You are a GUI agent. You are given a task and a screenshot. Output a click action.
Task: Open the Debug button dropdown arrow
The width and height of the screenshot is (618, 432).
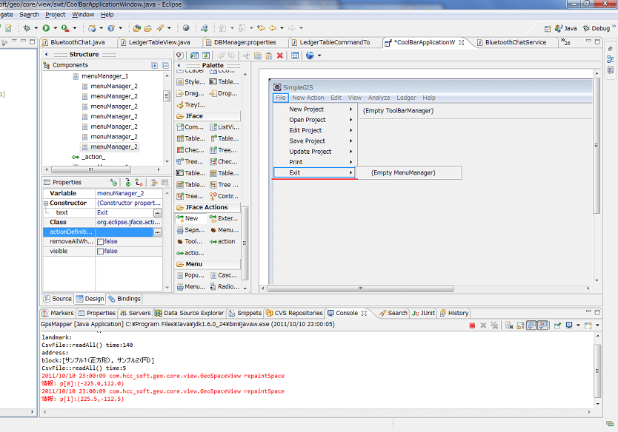36,28
